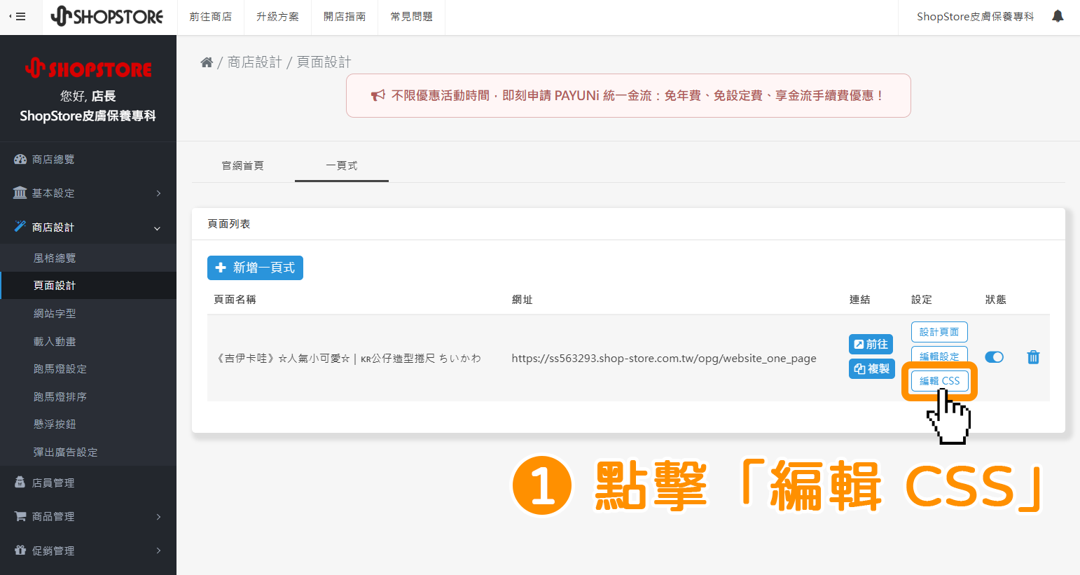
Task: Click the 商品管理 shopping cart icon
Action: pyautogui.click(x=20, y=516)
